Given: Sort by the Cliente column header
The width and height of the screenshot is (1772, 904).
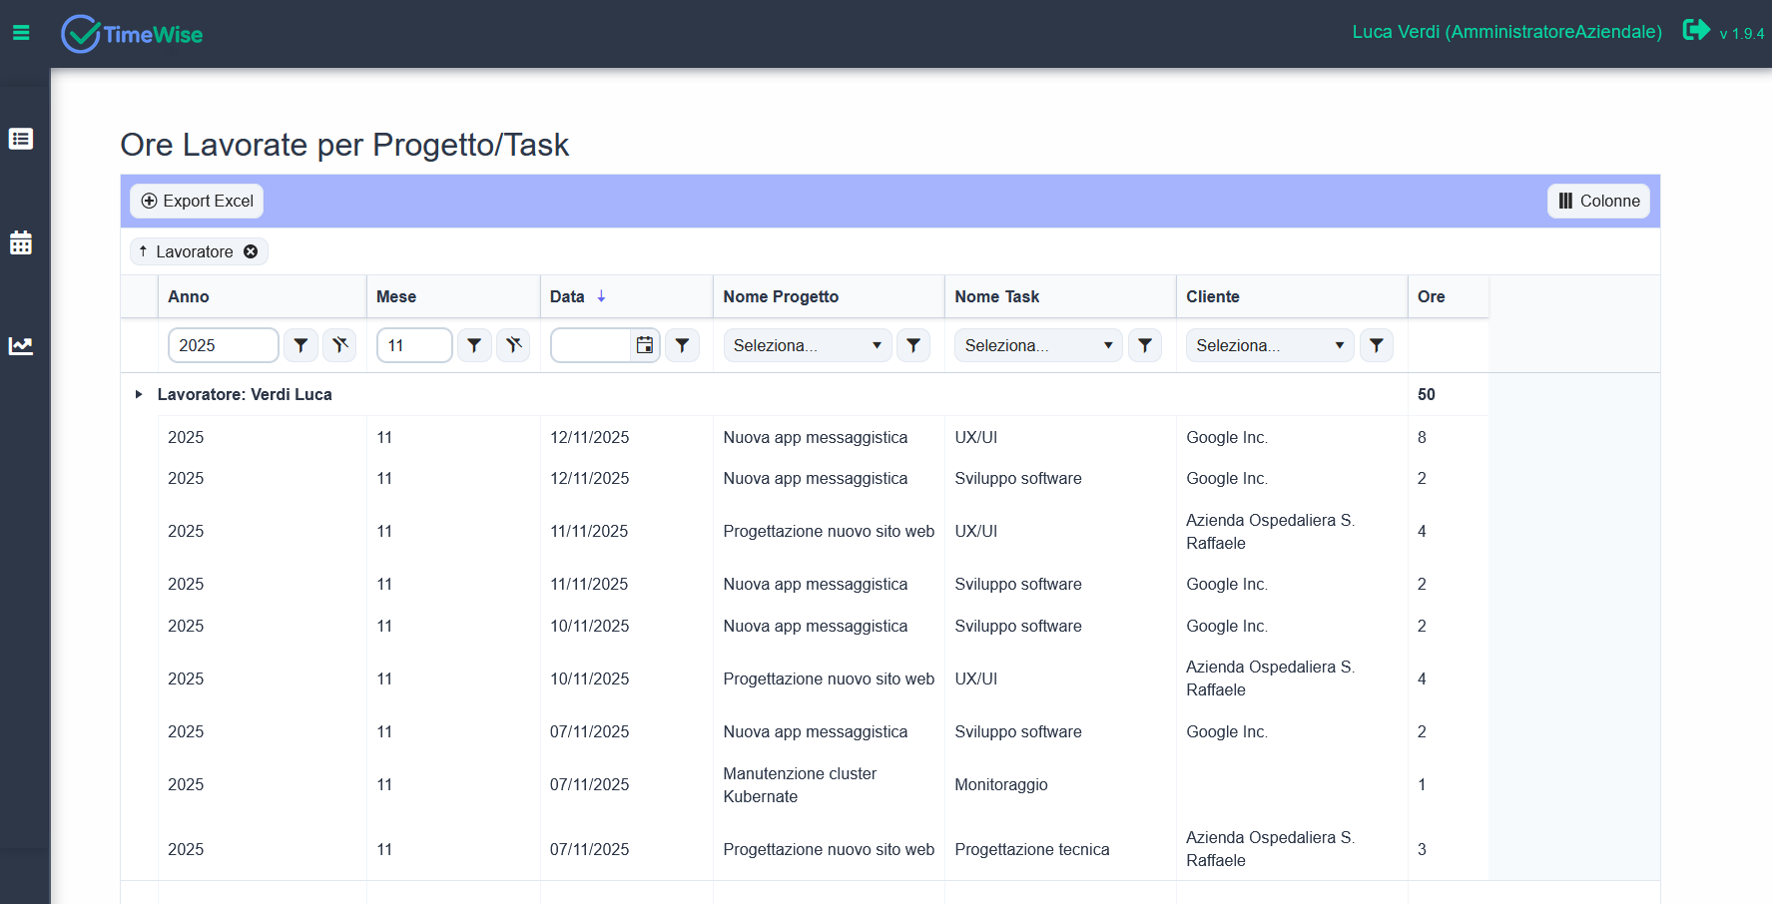Looking at the screenshot, I should tap(1292, 296).
